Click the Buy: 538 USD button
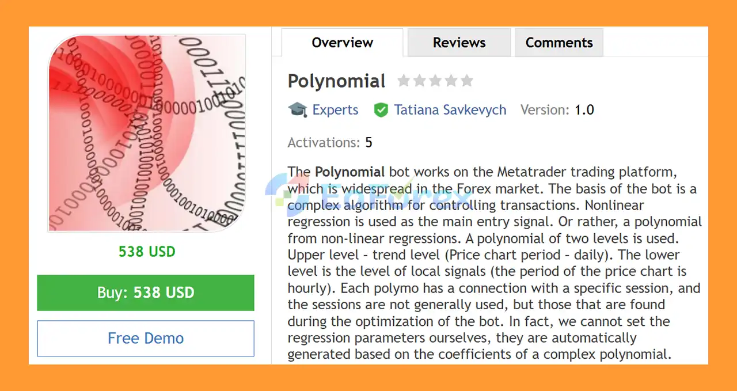This screenshot has width=737, height=391. pos(145,293)
